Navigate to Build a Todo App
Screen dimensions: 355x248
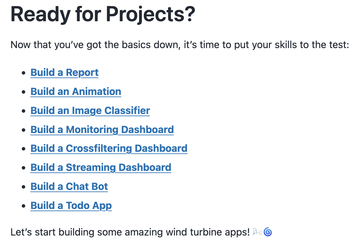point(71,206)
